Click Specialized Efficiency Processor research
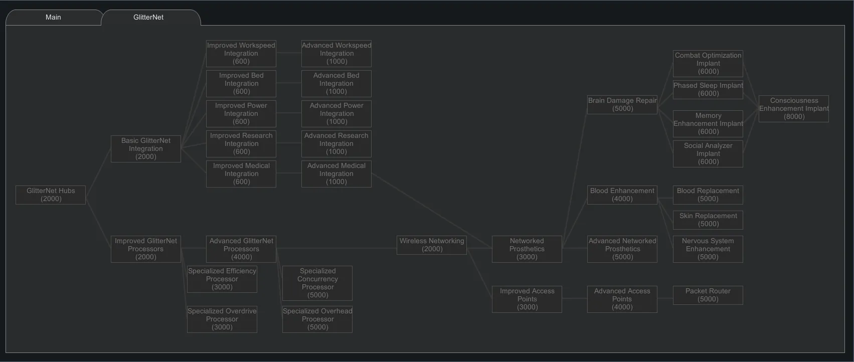This screenshot has width=854, height=362. tap(222, 279)
